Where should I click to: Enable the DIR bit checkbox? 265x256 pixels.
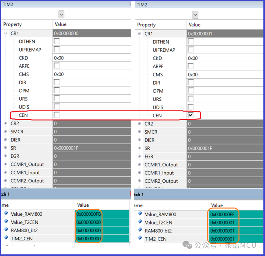point(56,82)
